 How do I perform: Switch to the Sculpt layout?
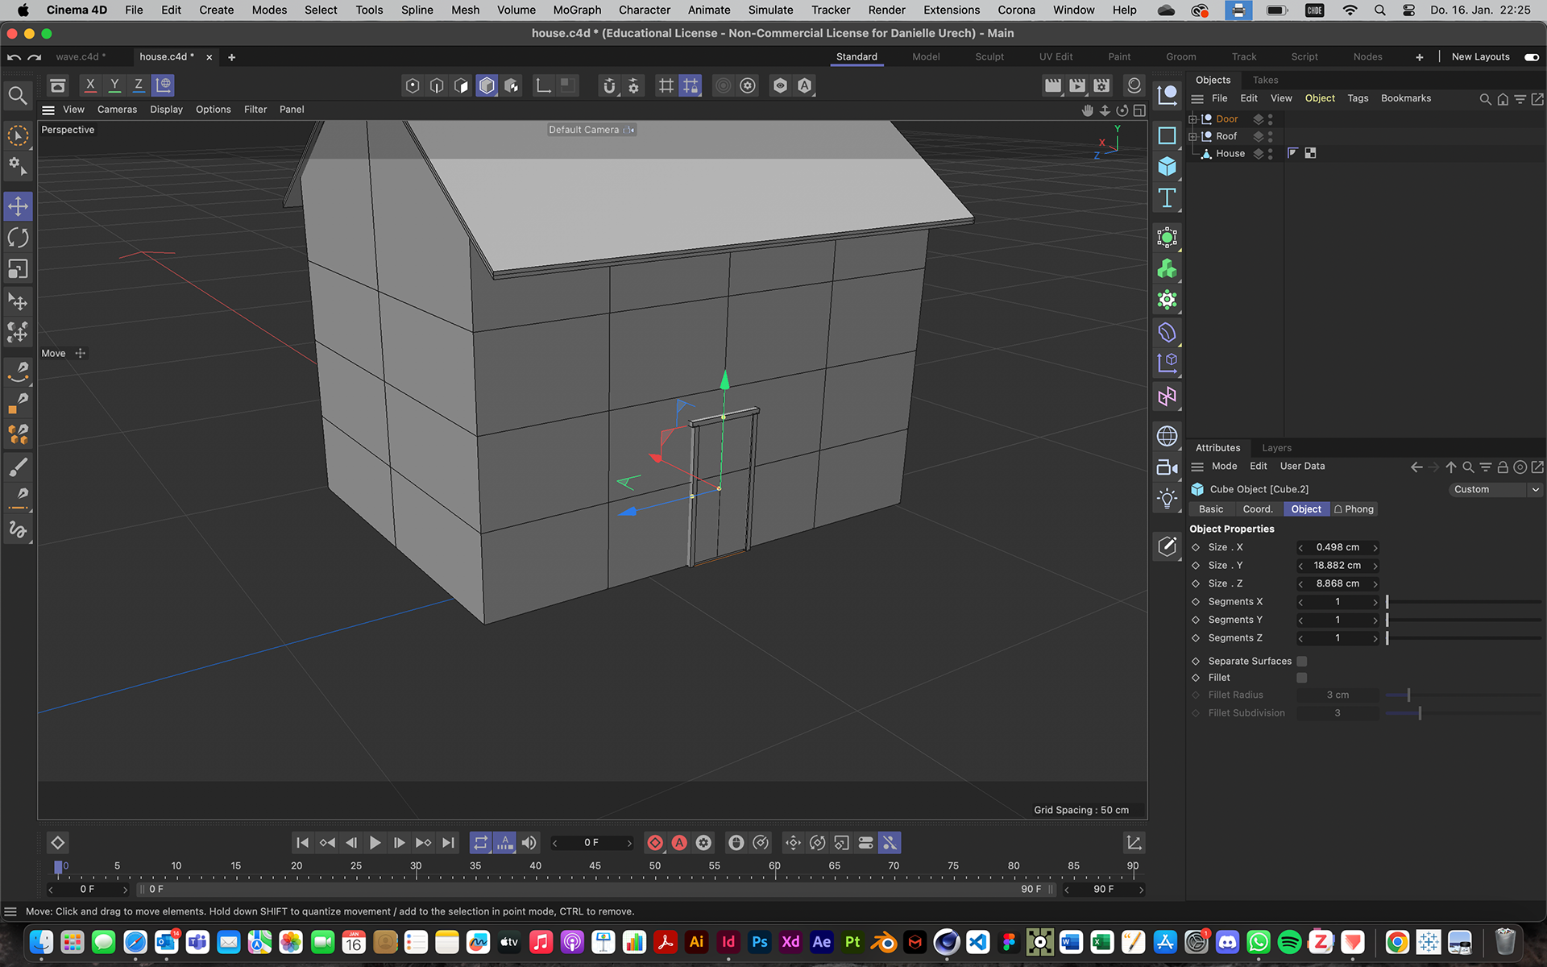tap(989, 56)
